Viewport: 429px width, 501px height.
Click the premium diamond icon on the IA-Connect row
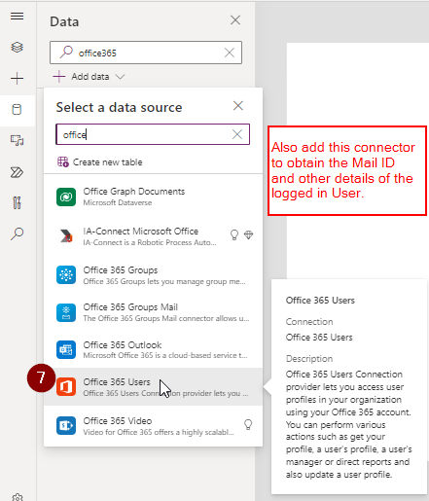click(249, 234)
